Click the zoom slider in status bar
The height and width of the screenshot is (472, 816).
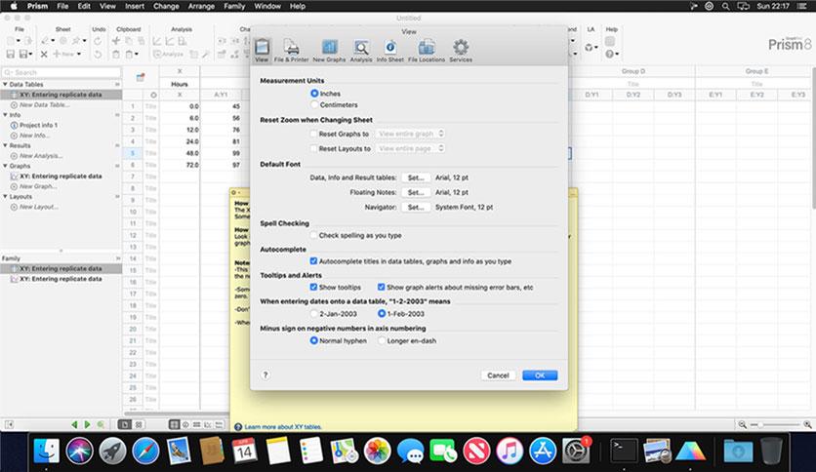(x=775, y=424)
